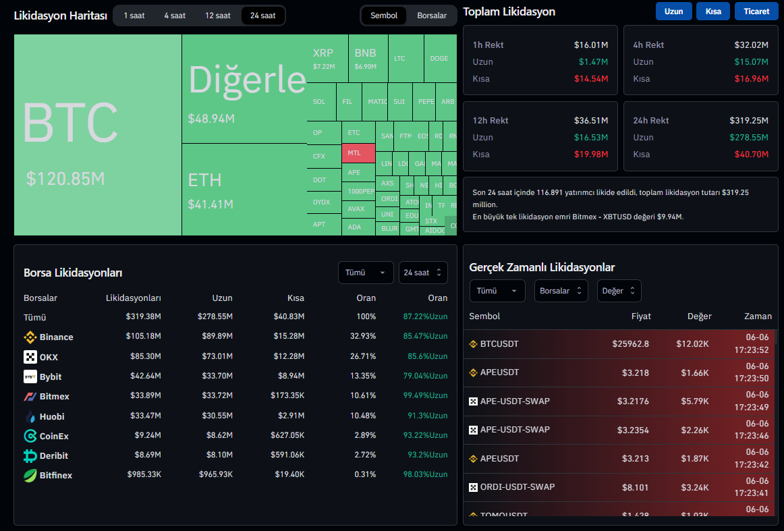
Task: Select the 4 saat timeframe tab
Action: click(x=175, y=16)
